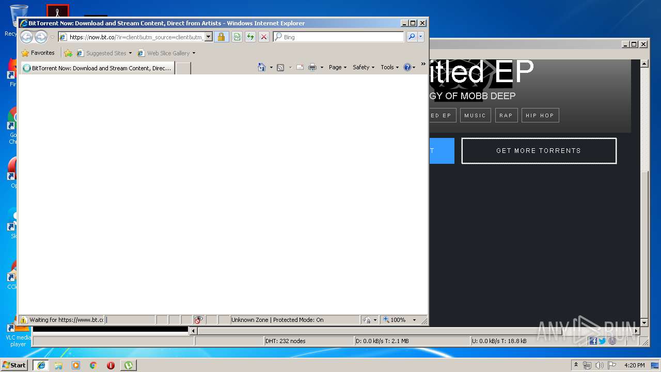
Task: Click the status bar warning icon
Action: pyautogui.click(x=23, y=320)
